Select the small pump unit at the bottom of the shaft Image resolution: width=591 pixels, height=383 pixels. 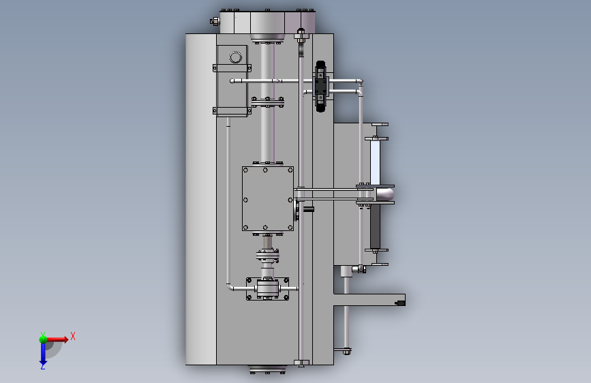coord(268,289)
